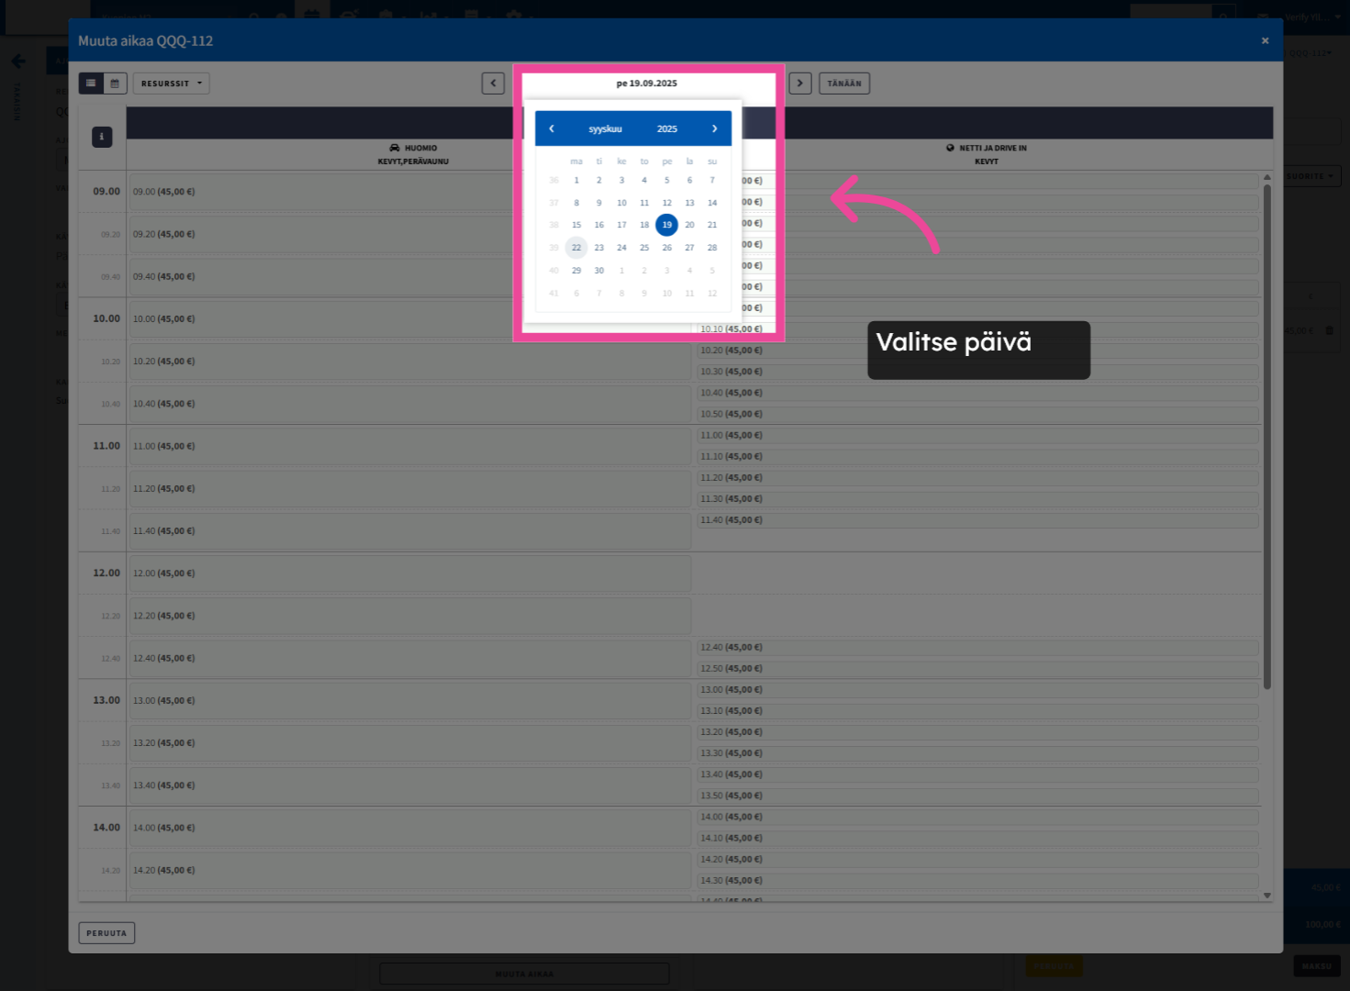This screenshot has width=1350, height=991.
Task: Switch to calendar grid view icon
Action: tap(115, 84)
